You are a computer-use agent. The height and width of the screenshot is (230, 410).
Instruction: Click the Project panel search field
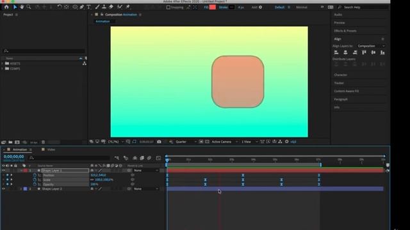tap(44, 51)
